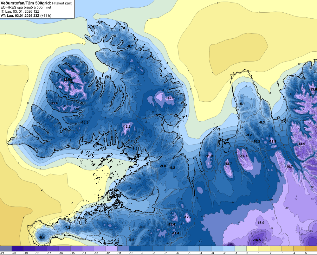The image size is (317, 255).
Task: Pick the legend swatch labeled -7
Action: click(x=170, y=248)
